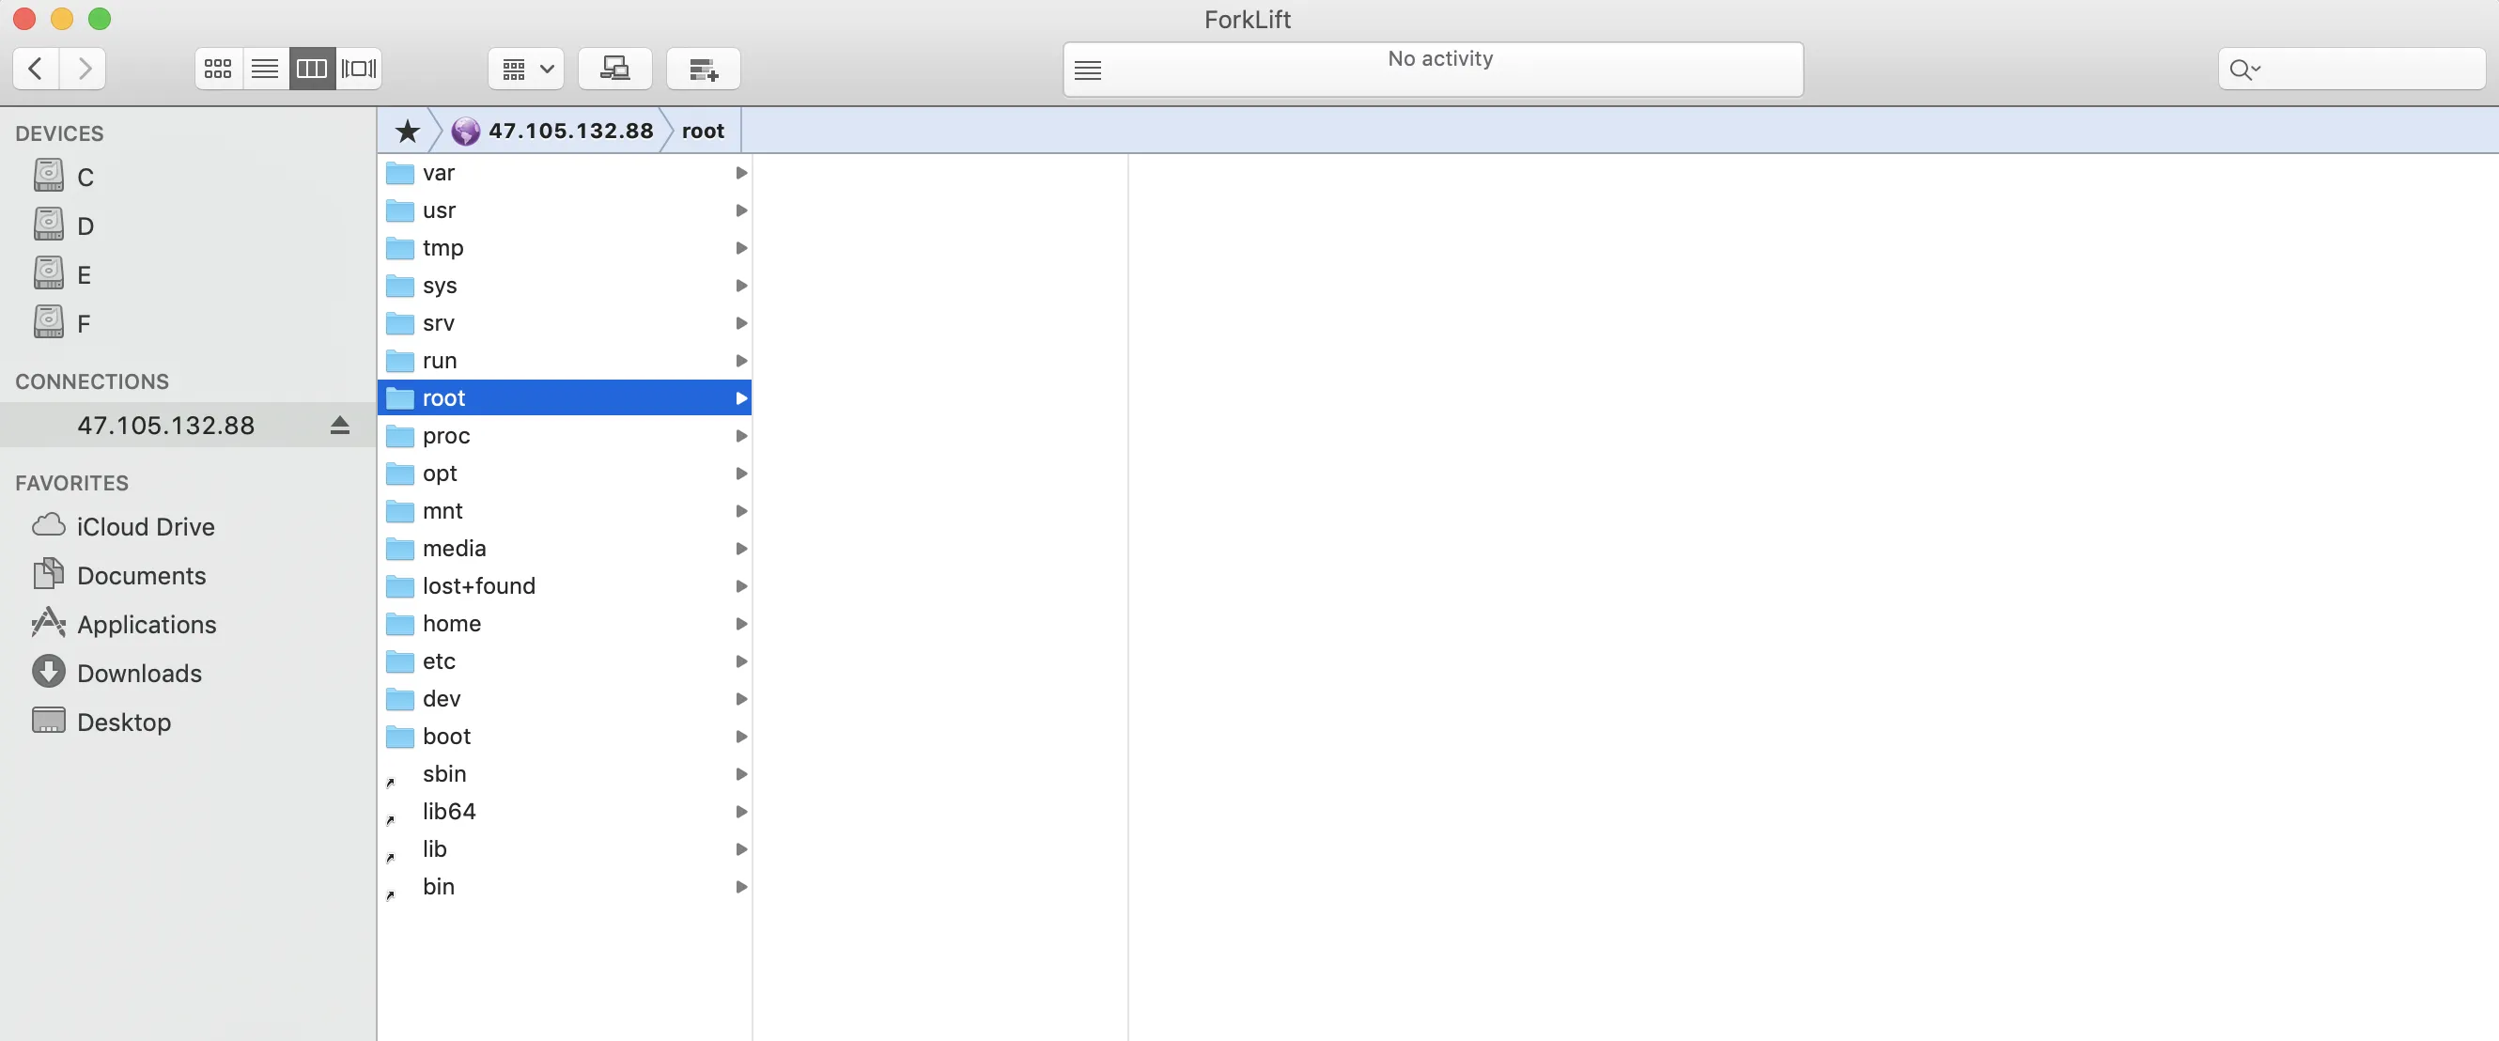Select the etc folder
This screenshot has height=1041, width=2499.
pos(565,661)
